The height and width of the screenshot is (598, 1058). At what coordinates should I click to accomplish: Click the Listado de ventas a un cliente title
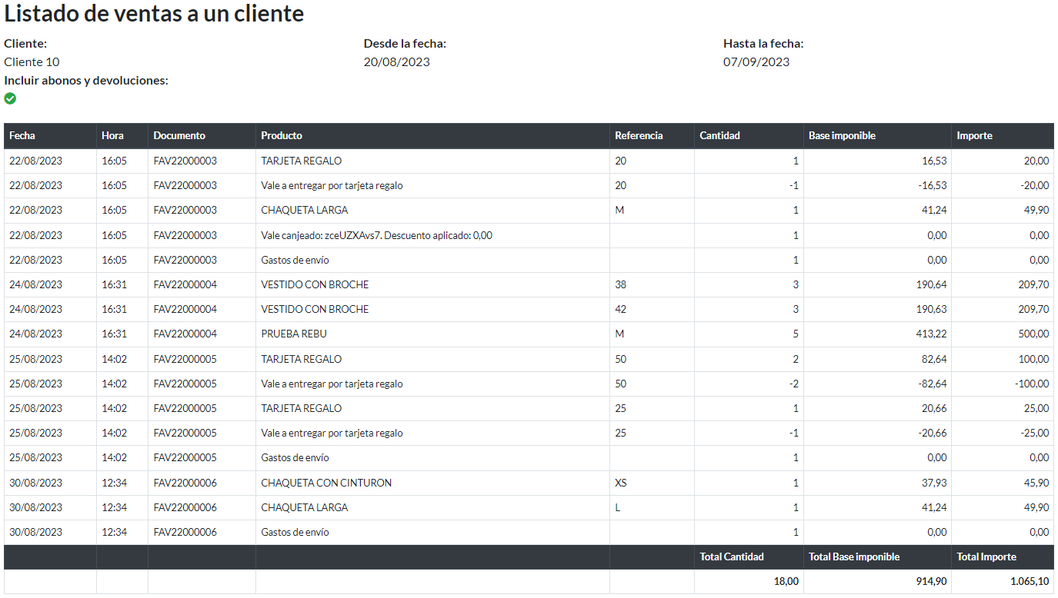click(x=154, y=14)
